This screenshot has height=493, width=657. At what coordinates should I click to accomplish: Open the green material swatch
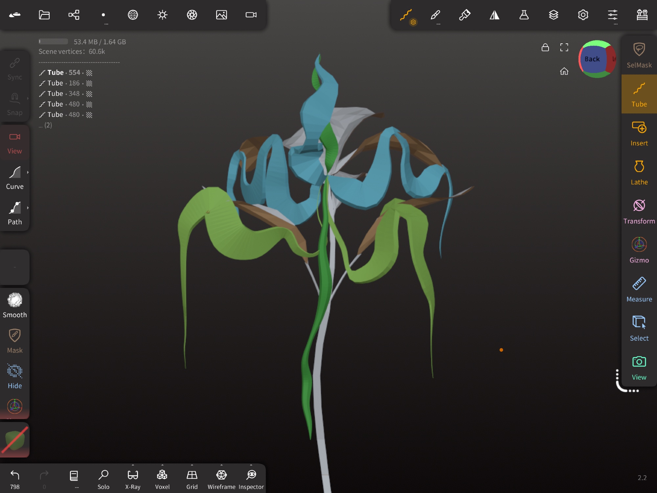(15, 440)
